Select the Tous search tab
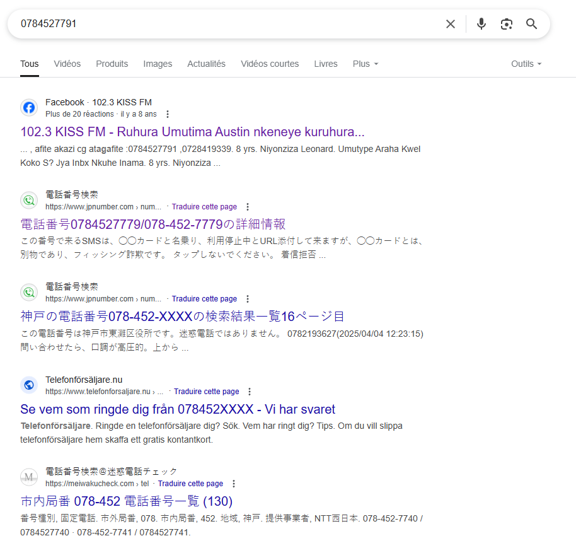Image resolution: width=576 pixels, height=548 pixels. tap(30, 64)
